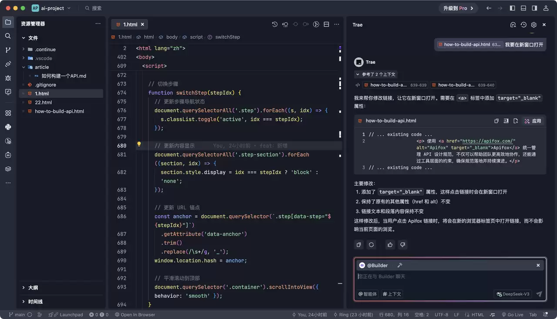Click UTF-8 encoding in status bar
The width and height of the screenshot is (557, 319).
pos(441,315)
